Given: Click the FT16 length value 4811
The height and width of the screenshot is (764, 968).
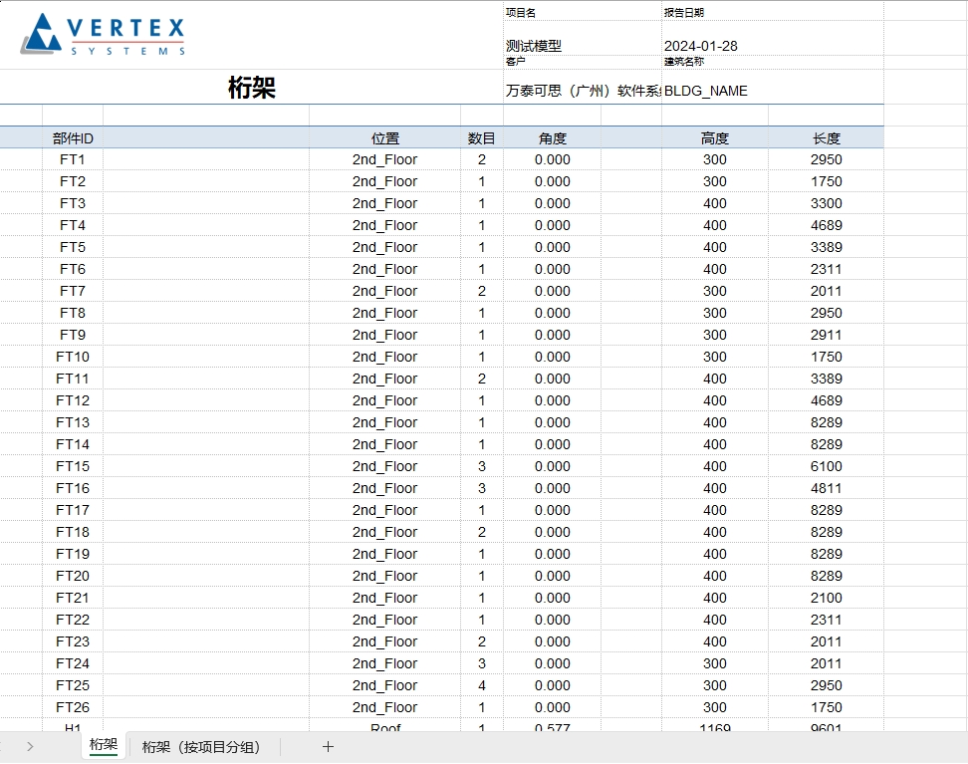Looking at the screenshot, I should click(826, 488).
